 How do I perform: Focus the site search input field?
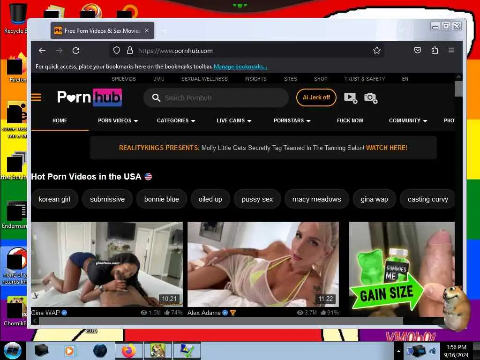(216, 98)
